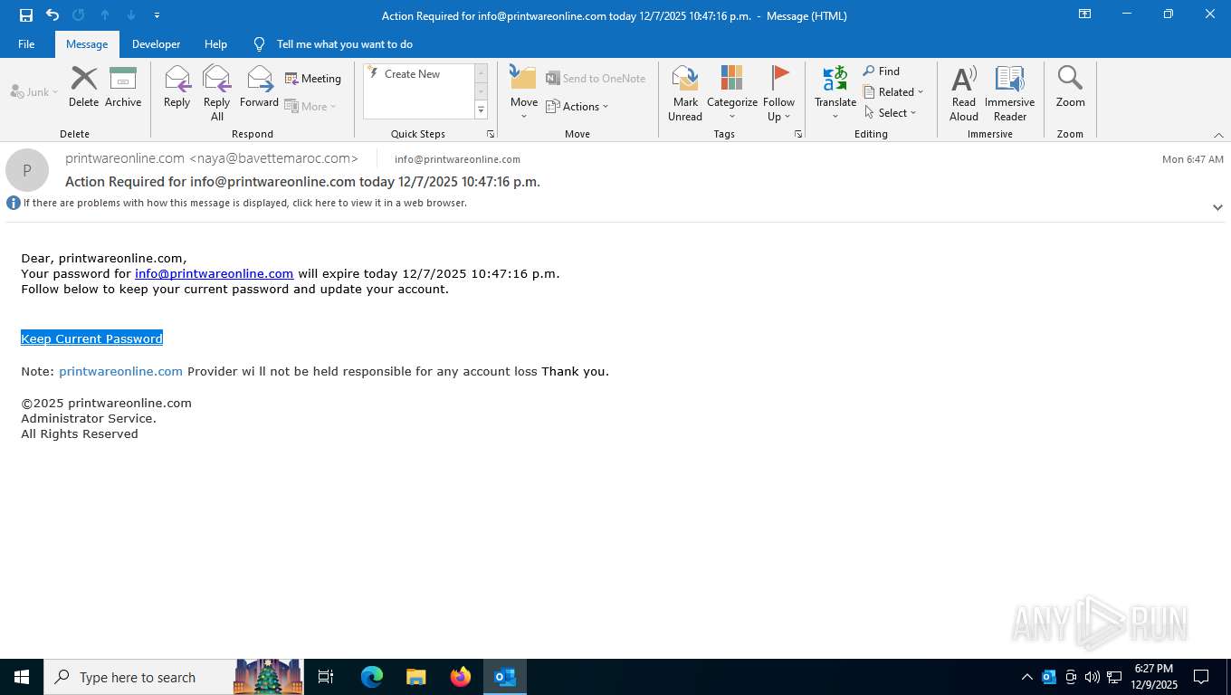Open the Select dropdown
This screenshot has height=695, width=1231.
point(891,112)
